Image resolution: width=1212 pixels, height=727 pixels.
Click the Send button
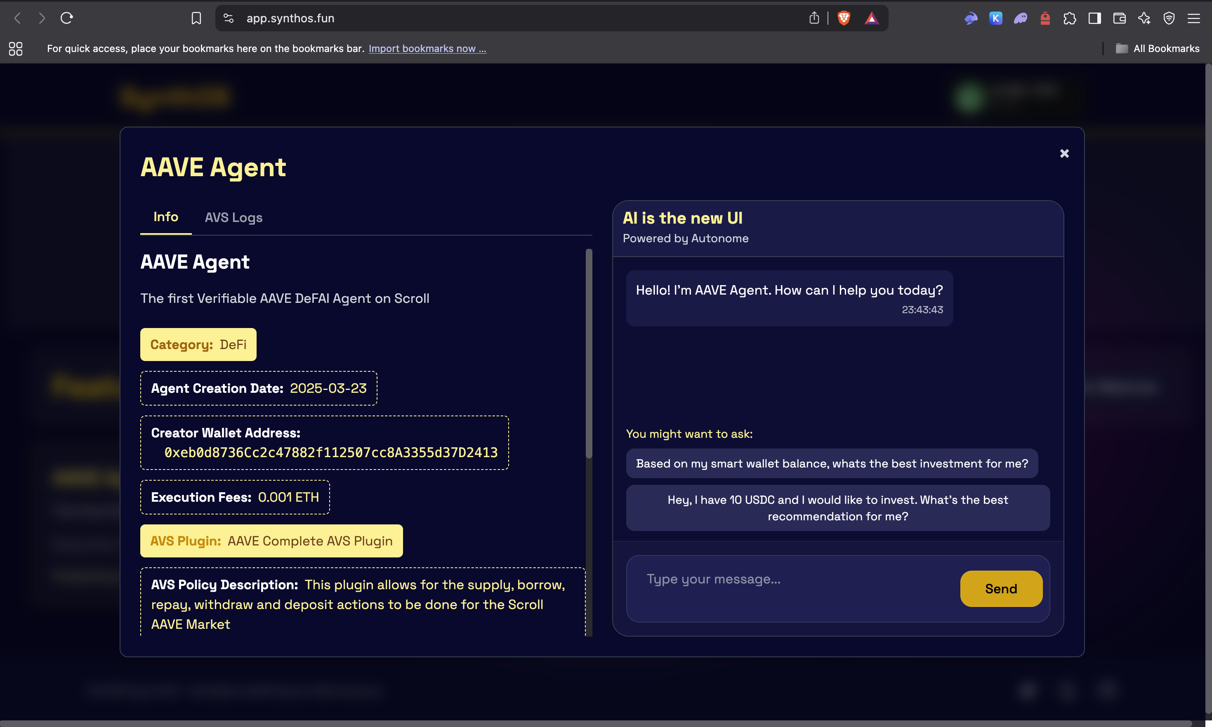click(x=1002, y=588)
